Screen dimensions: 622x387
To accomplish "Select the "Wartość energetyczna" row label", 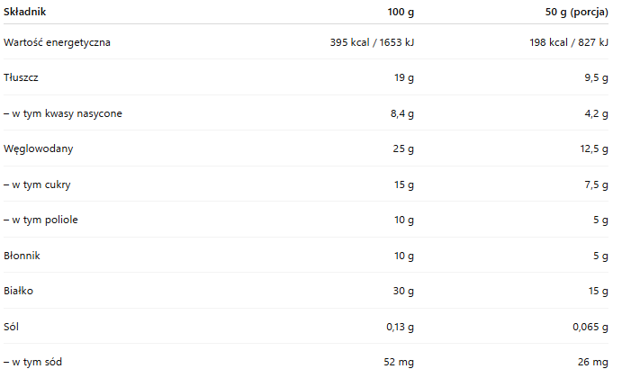I will [x=58, y=42].
